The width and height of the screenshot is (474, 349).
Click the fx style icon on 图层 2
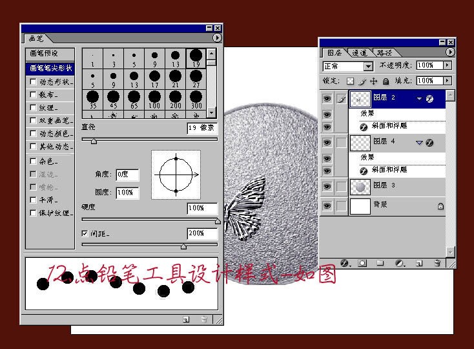click(x=429, y=99)
